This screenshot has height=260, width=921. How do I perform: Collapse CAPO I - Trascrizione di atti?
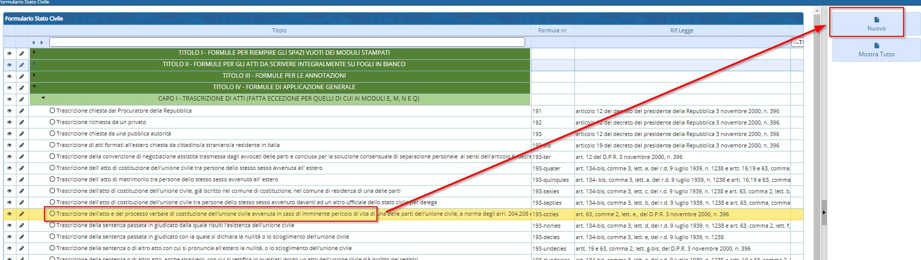coord(43,98)
